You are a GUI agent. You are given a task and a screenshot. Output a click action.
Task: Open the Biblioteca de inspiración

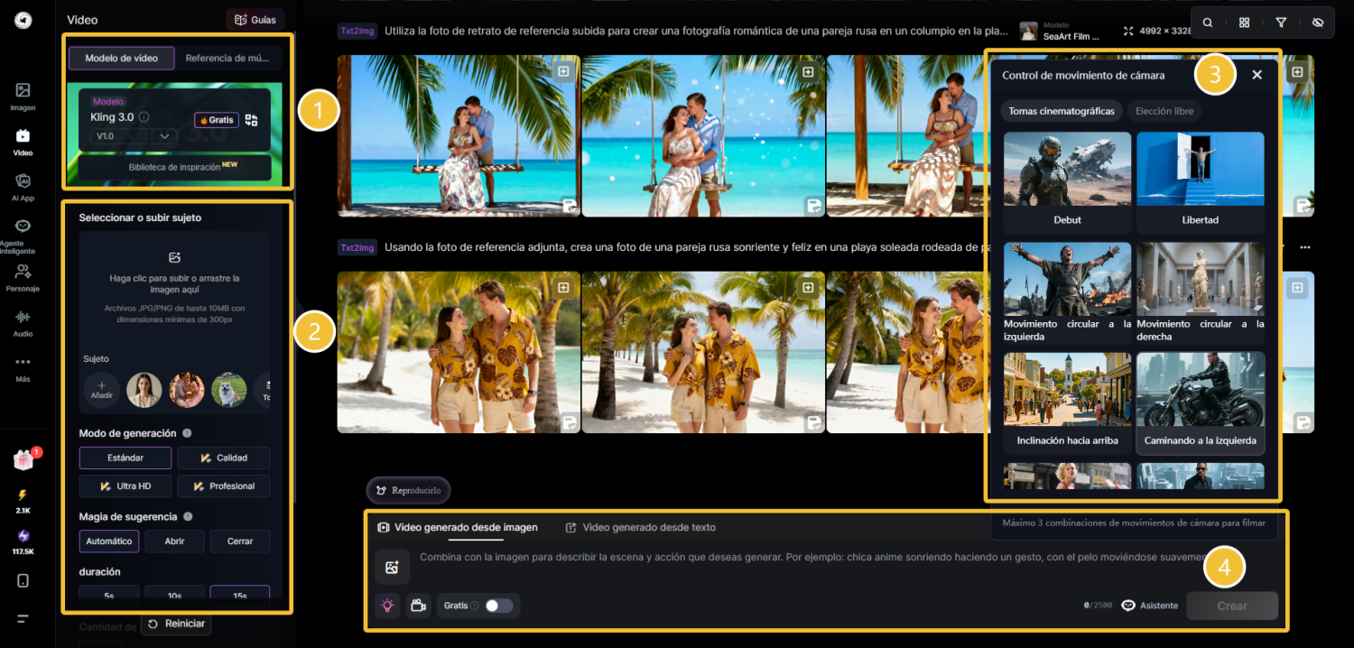pyautogui.click(x=175, y=167)
